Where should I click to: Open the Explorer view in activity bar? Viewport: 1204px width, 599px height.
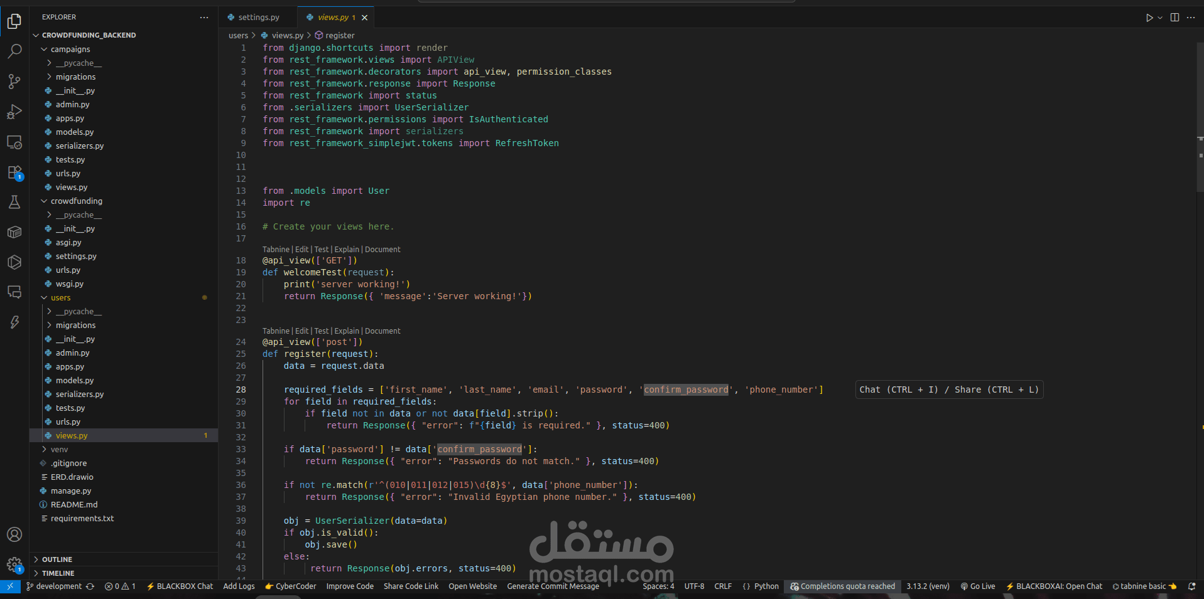(14, 21)
